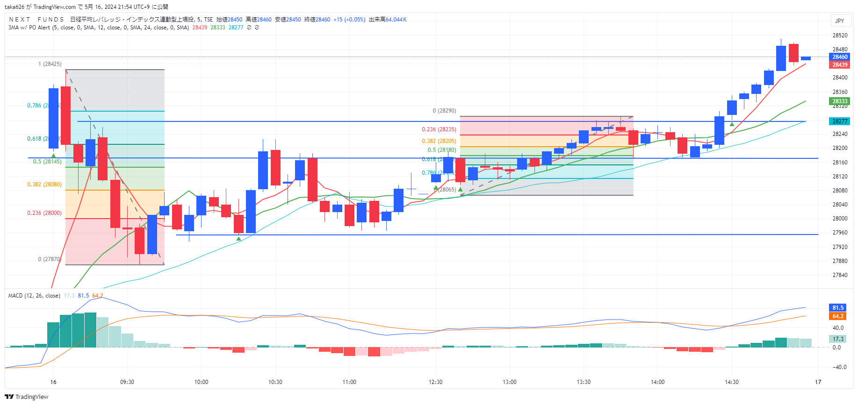Click the first ∅ icon after 28277
858x405 pixels.
[x=249, y=28]
